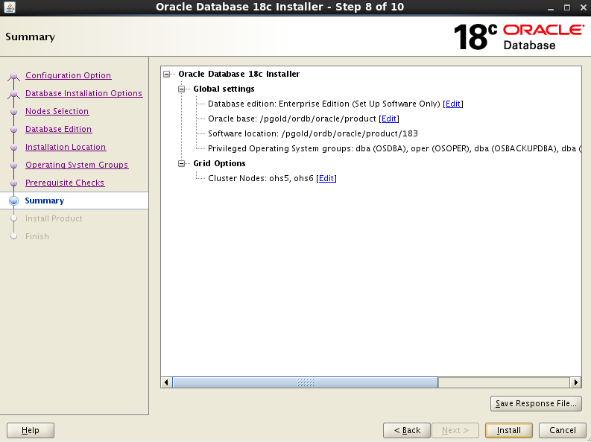
Task: Edit the Cluster Nodes setting
Action: click(326, 178)
